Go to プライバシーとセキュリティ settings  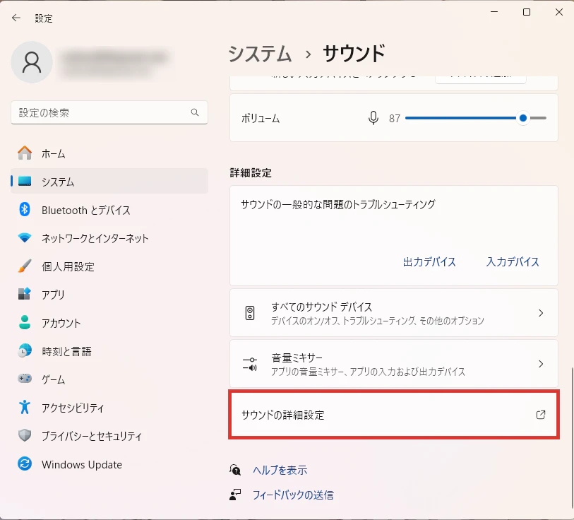[x=91, y=436]
